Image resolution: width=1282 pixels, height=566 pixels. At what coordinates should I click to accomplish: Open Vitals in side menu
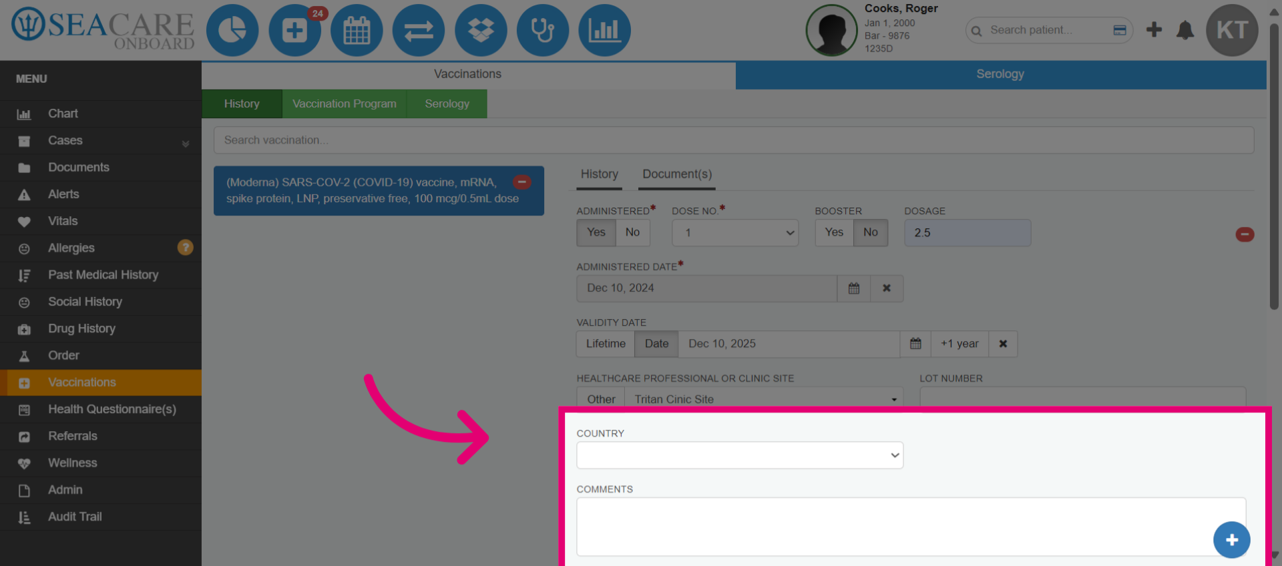(x=101, y=221)
